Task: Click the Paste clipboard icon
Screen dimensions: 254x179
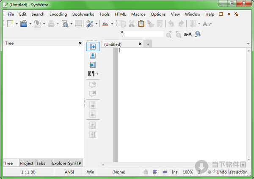Action: click(141, 24)
